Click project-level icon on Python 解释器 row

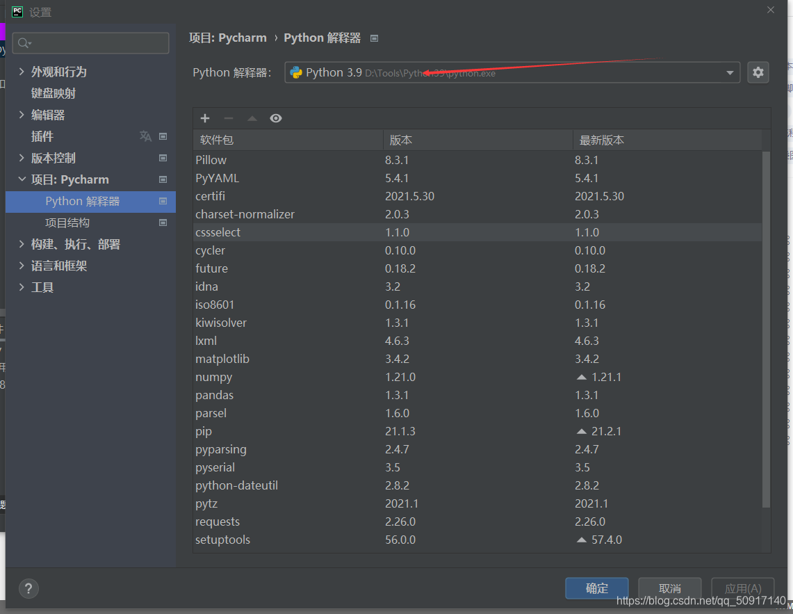coord(163,202)
